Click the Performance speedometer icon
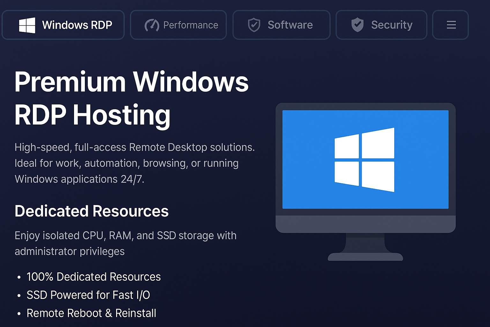 (152, 25)
